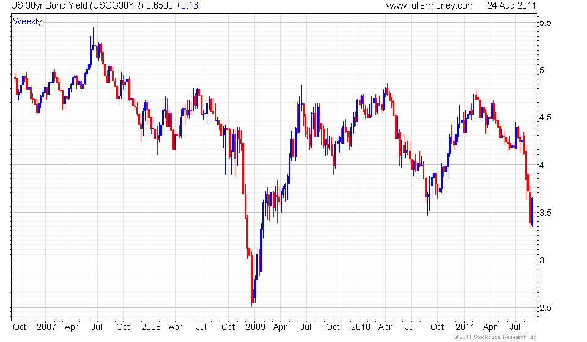Click the 2011 x-axis year label
The width and height of the screenshot is (587, 342).
click(465, 327)
